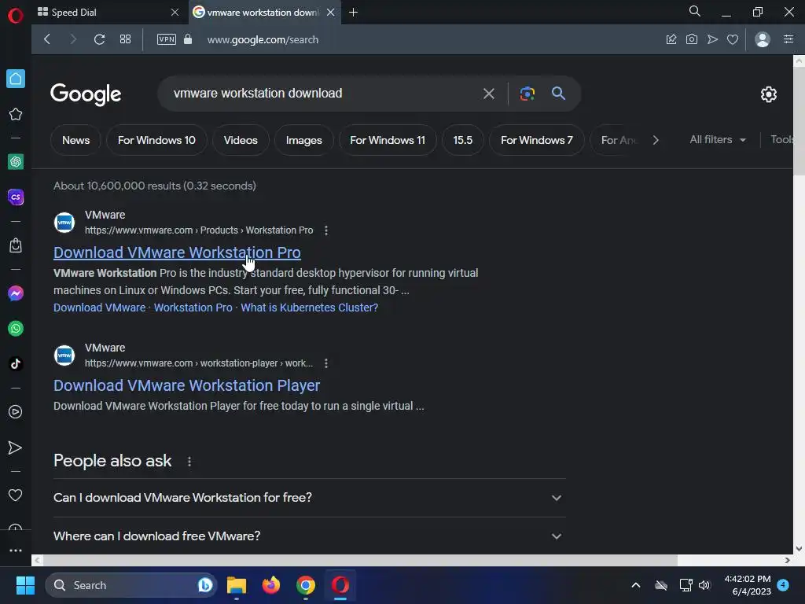The image size is (805, 604).
Task: Expand Can I download VMware Workstation for free?
Action: [310, 498]
